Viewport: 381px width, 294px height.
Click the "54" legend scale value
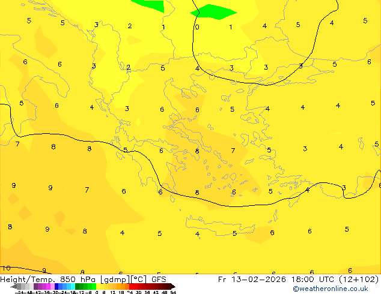point(173,293)
